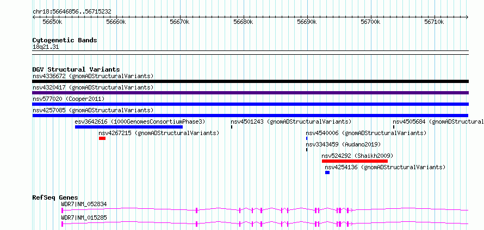This screenshot has width=484, height=230.
Task: Open the nsv4267215 variant label
Action: [159, 133]
